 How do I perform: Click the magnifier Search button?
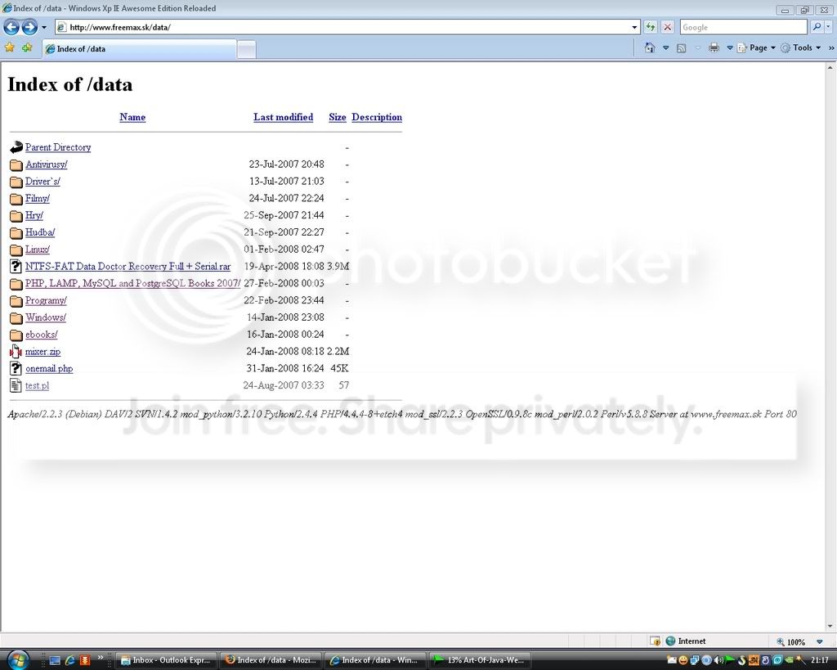817,27
